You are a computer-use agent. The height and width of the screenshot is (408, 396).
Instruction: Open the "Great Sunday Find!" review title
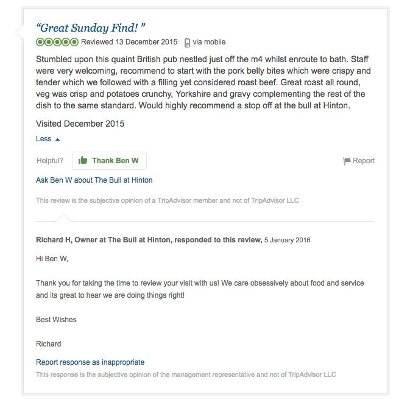[x=90, y=28]
